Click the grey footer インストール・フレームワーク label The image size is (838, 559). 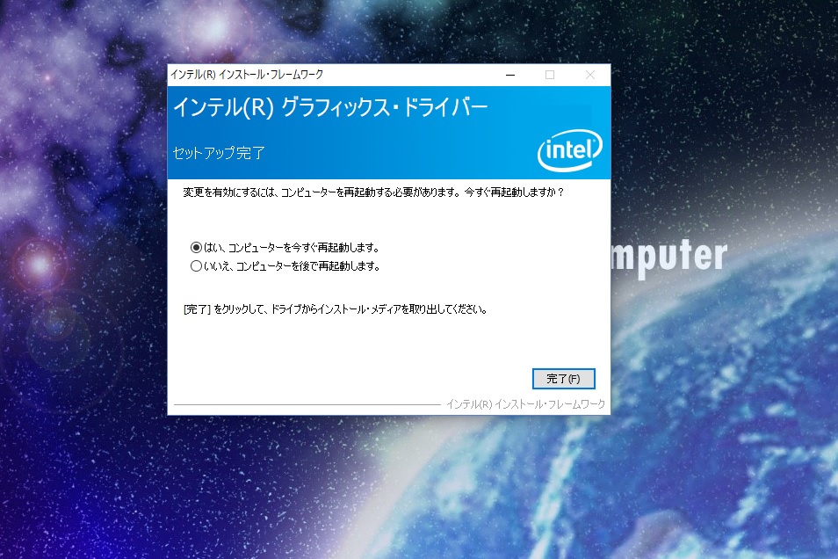click(x=526, y=404)
